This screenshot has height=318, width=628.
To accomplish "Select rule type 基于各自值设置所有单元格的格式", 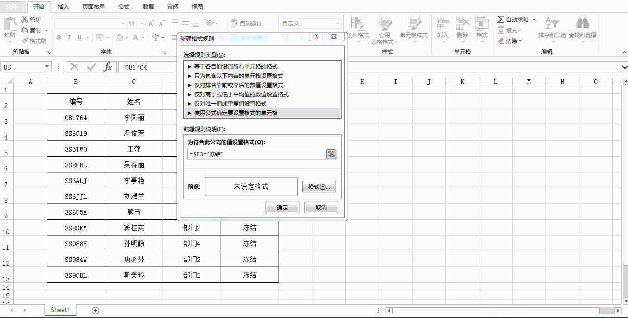I will click(x=262, y=67).
